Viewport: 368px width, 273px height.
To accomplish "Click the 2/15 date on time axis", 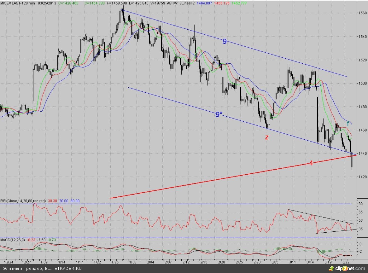I will [204, 262].
